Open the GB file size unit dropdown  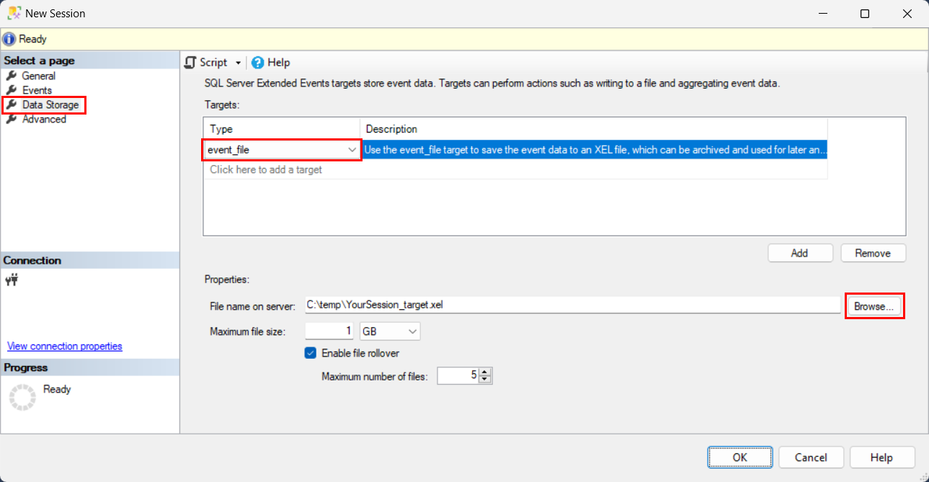point(412,331)
